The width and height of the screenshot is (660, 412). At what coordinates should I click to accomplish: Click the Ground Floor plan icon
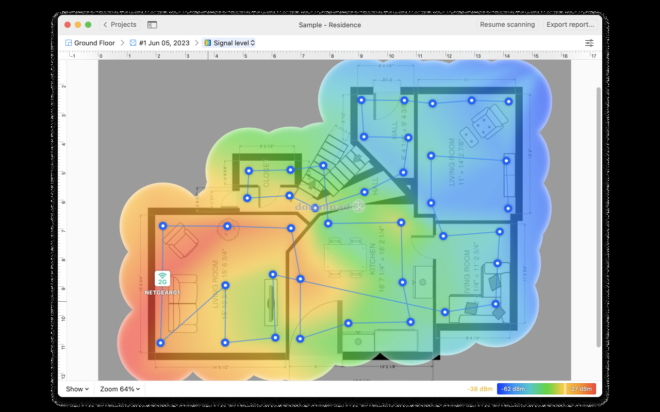click(x=69, y=43)
